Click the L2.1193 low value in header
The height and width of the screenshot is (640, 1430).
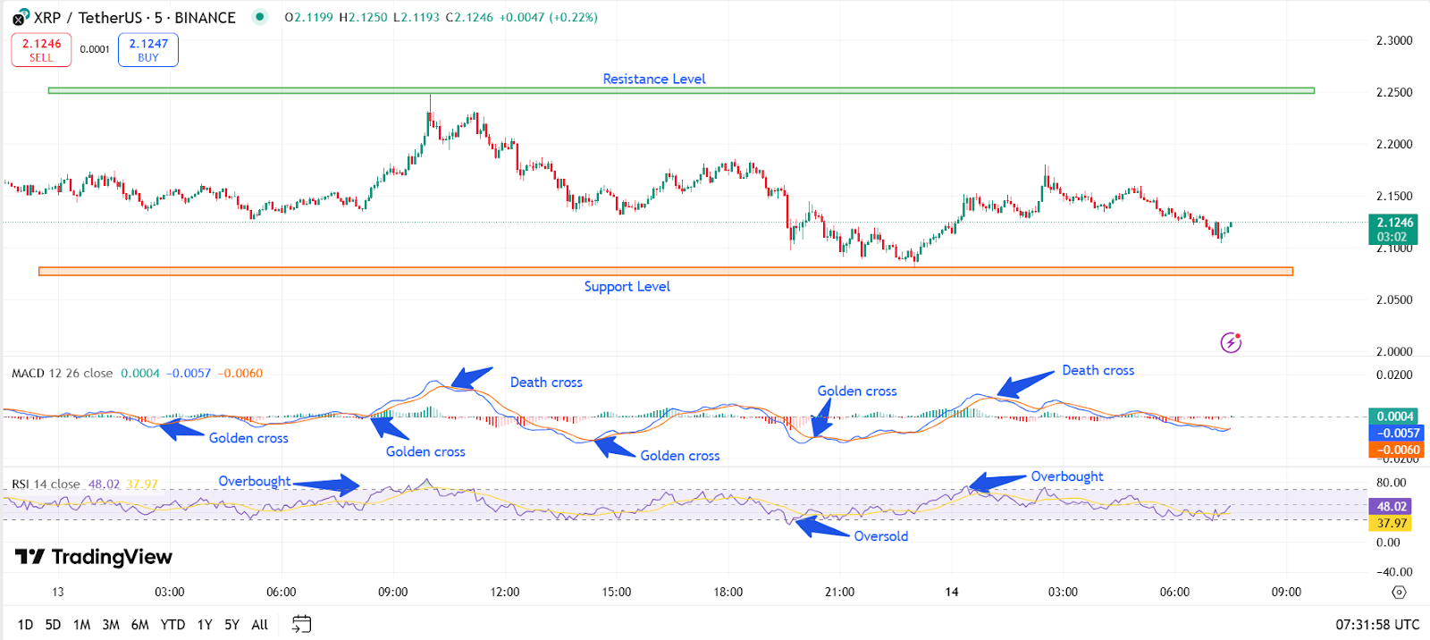416,17
